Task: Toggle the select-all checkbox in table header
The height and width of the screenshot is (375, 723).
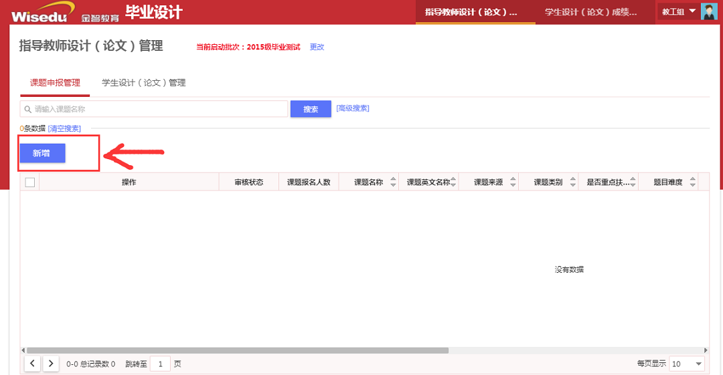Action: [30, 182]
